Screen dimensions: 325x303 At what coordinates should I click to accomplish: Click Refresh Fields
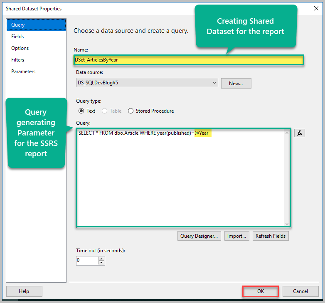pos(271,236)
